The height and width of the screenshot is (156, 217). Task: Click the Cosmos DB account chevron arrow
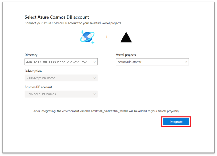95,94
